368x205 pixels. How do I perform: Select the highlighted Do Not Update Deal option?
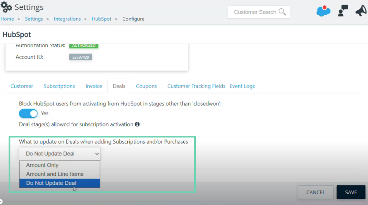pos(60,183)
